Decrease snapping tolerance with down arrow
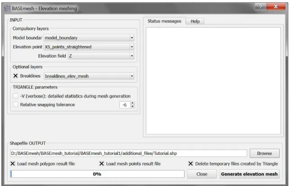The width and height of the screenshot is (290, 186). [132, 107]
